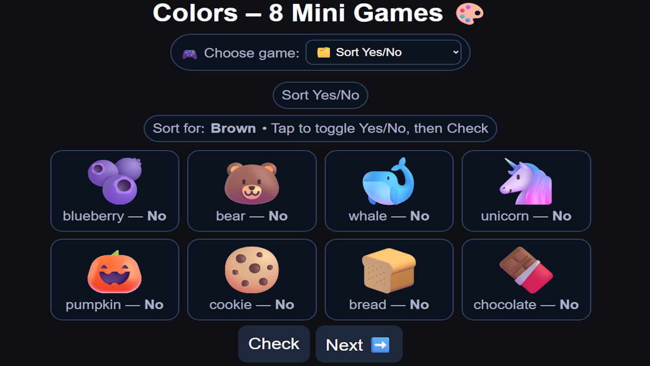Toggle the cookie — No label
Viewport: 650px width, 366px height.
coord(252,305)
